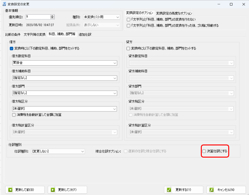Viewport: 249px width, 195px height.
Task: Open the 貸方税区分 dropdown
Action: tap(181, 109)
